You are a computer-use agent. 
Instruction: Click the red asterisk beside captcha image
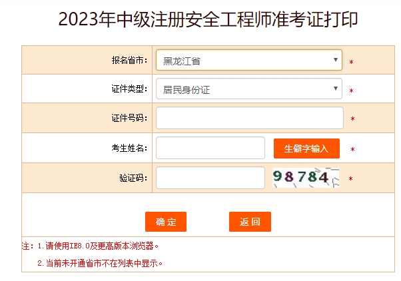pyautogui.click(x=350, y=178)
